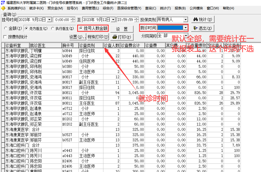Screen dimensions: 261x172
Task: Click the 诊查费合计 column header
Action: [132, 45]
